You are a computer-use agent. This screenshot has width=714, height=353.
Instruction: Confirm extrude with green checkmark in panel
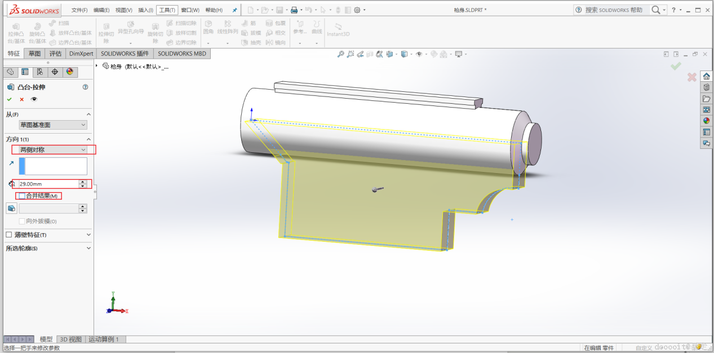click(x=9, y=99)
